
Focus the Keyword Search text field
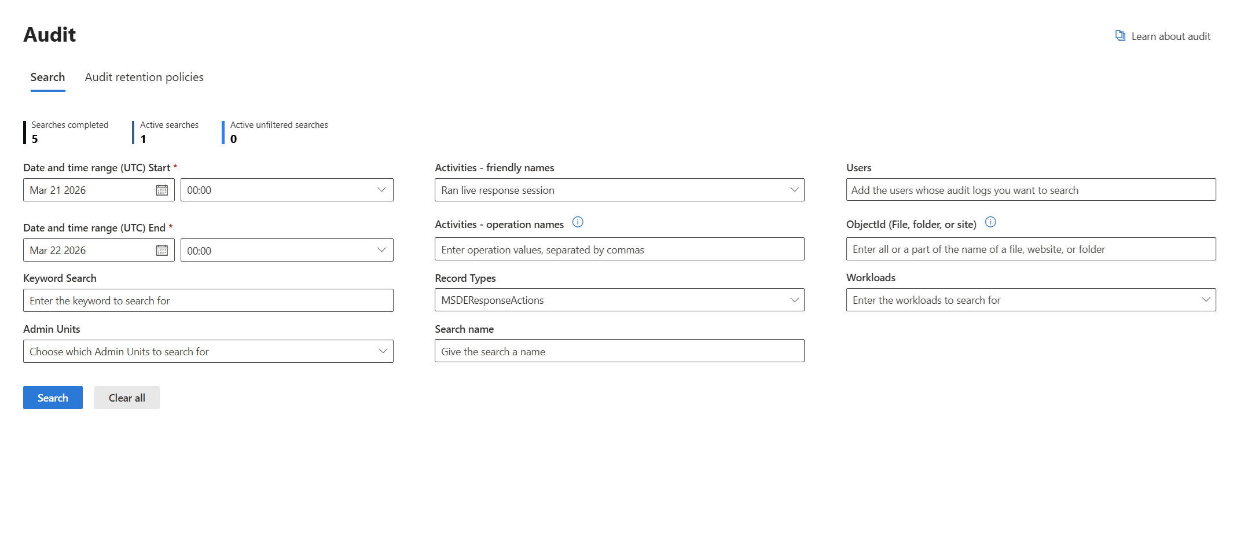[208, 300]
